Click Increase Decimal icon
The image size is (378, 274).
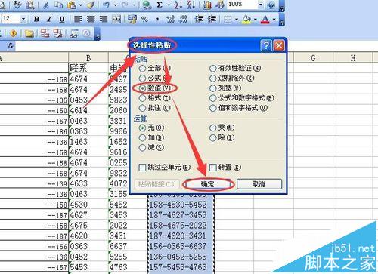(x=170, y=19)
